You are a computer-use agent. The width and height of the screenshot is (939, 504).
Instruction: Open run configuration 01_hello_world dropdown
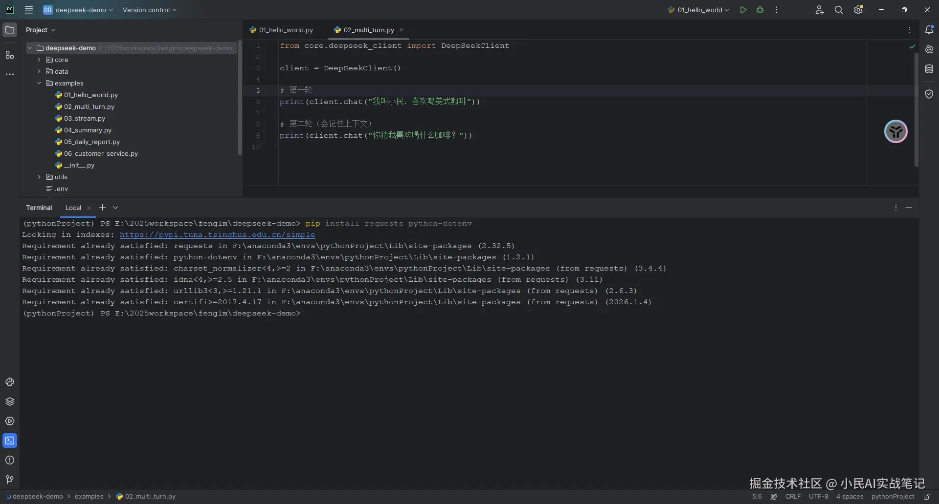(698, 10)
